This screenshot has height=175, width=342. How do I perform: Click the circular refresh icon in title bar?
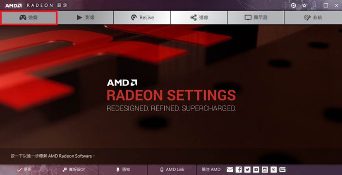click(294, 5)
